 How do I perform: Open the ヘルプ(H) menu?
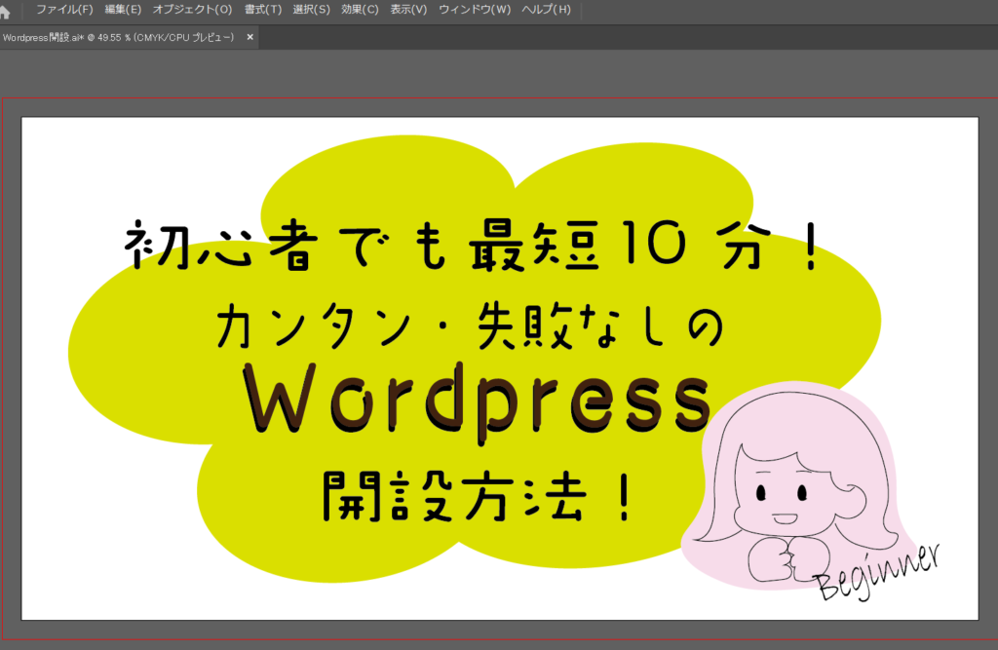(x=546, y=10)
